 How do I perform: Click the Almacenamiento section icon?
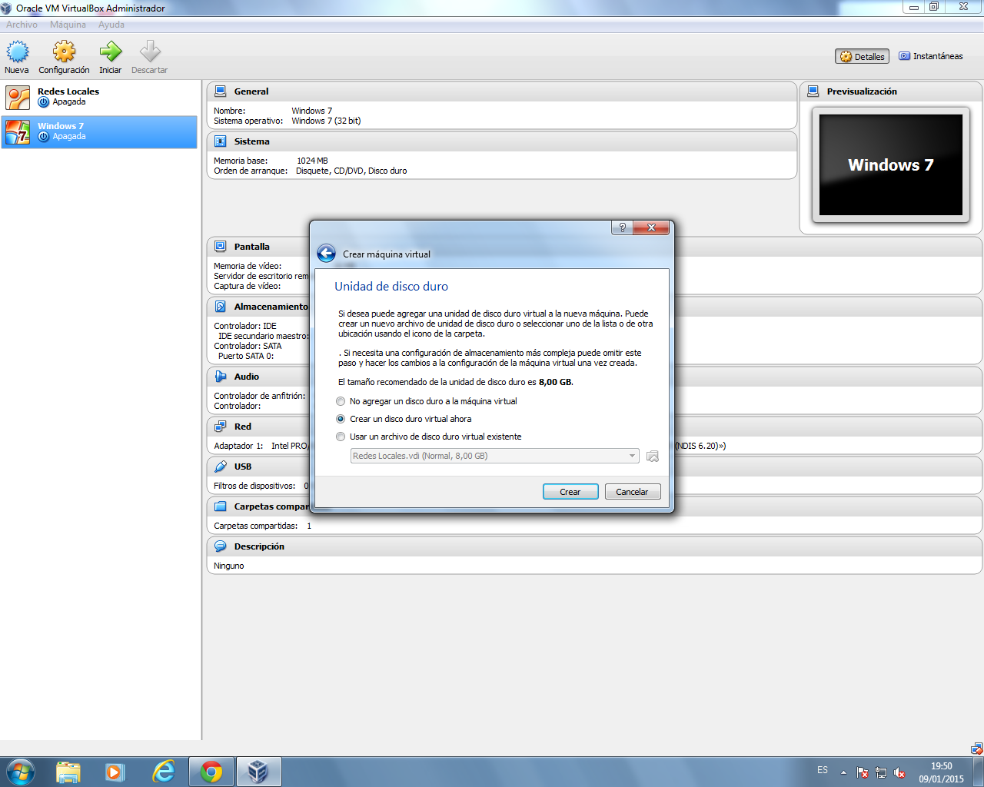pos(221,307)
